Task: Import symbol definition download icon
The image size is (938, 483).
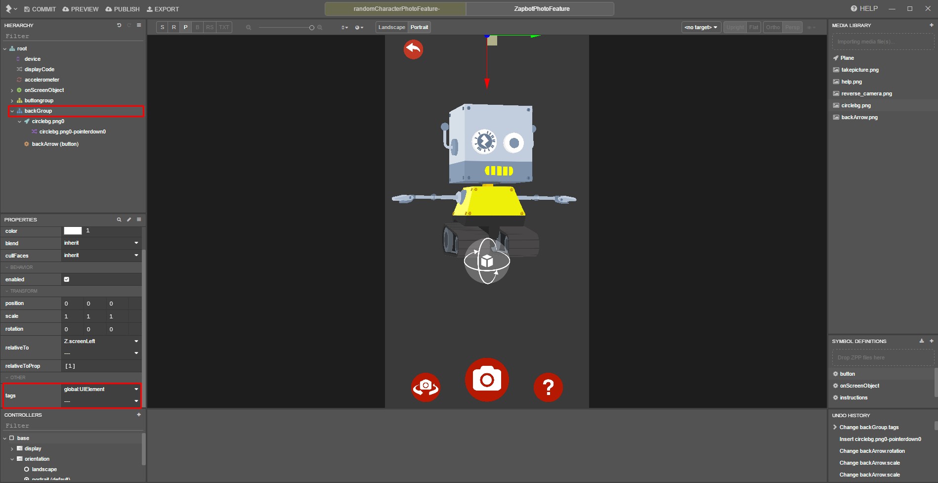Action: tap(921, 341)
